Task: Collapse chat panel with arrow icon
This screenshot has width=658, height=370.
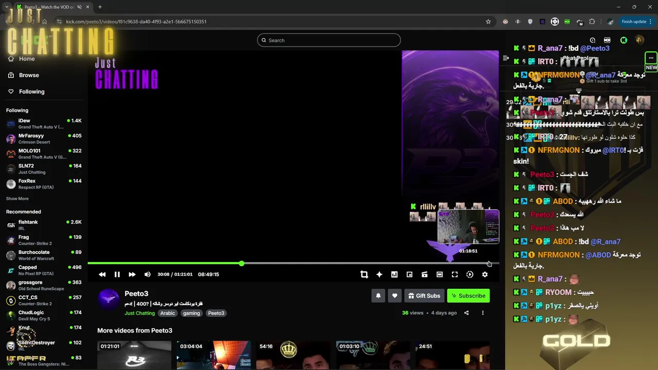Action: point(506,58)
